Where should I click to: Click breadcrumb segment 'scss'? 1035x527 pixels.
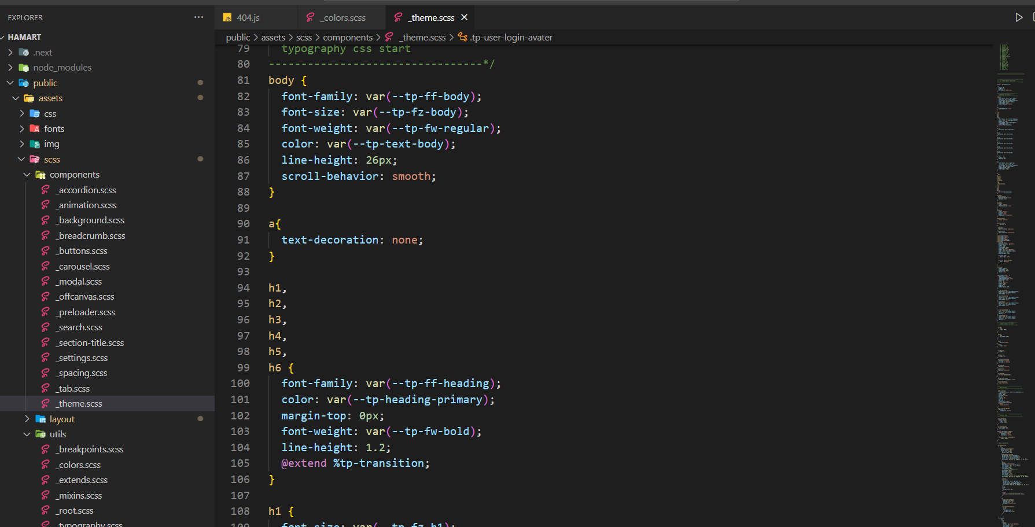(304, 37)
